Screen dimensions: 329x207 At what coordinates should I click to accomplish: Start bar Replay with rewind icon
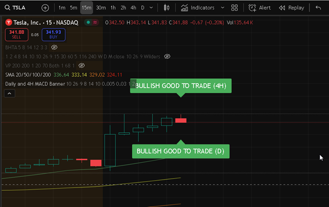pyautogui.click(x=282, y=8)
